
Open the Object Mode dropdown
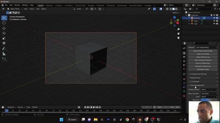click(14, 9)
